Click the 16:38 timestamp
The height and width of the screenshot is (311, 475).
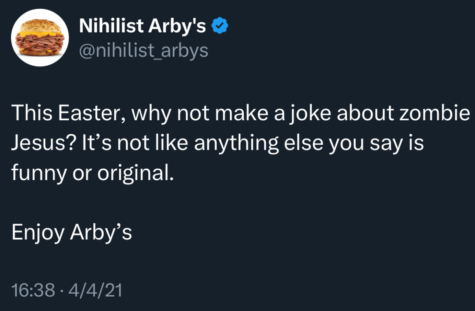(33, 291)
